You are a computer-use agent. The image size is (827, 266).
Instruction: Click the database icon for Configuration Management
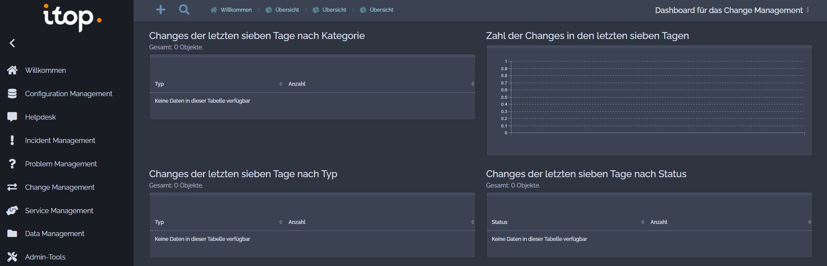tap(12, 94)
